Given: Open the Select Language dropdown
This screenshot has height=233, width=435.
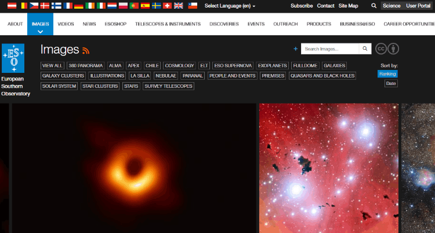Looking at the screenshot, I should point(230,6).
